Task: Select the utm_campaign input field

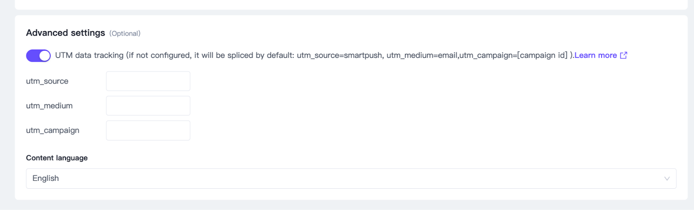Action: 148,131
